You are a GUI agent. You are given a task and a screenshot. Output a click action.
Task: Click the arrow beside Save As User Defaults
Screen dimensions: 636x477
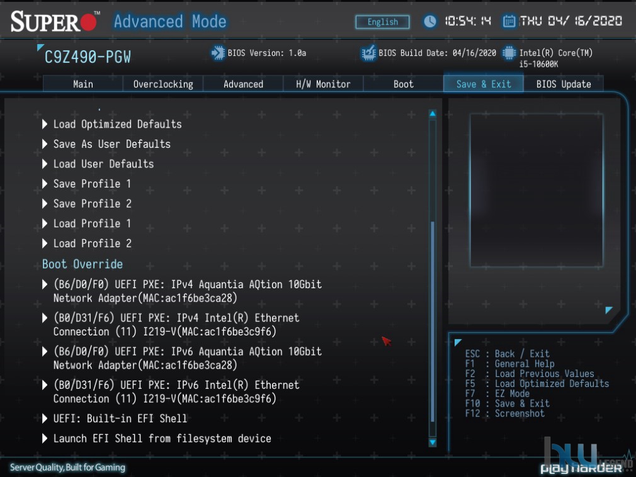[45, 144]
